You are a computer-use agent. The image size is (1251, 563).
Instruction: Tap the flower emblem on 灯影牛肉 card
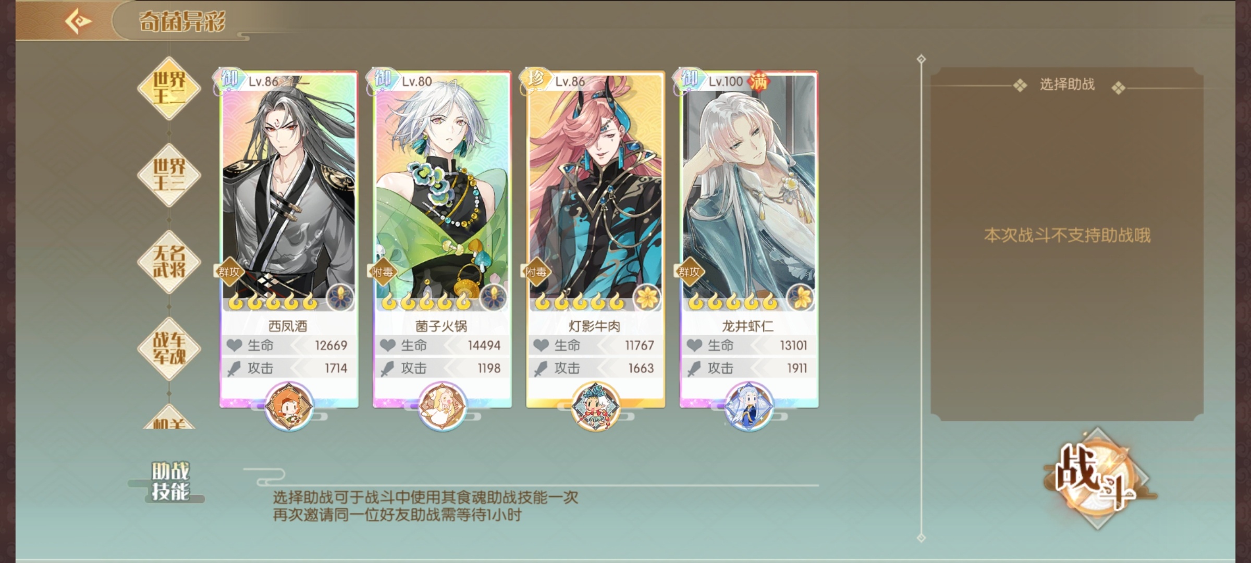pos(647,298)
